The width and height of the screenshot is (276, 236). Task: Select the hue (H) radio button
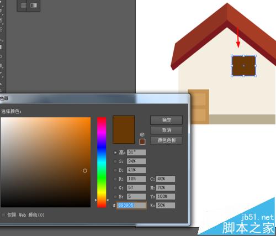click(x=115, y=153)
